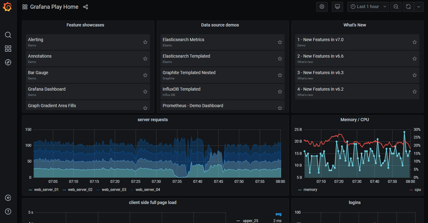Star the Elasticsearch Metrics dashboard
The width and height of the screenshot is (428, 223).
click(x=280, y=42)
